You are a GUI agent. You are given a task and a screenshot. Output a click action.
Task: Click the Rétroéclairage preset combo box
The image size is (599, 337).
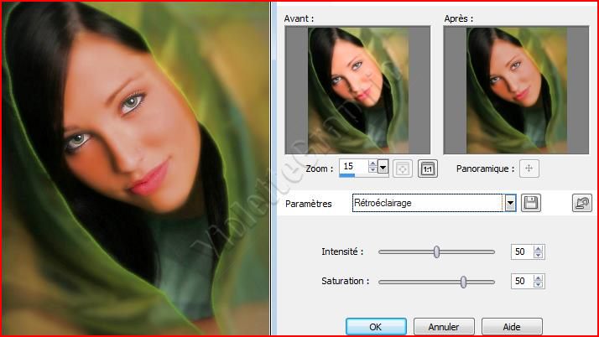(427, 203)
